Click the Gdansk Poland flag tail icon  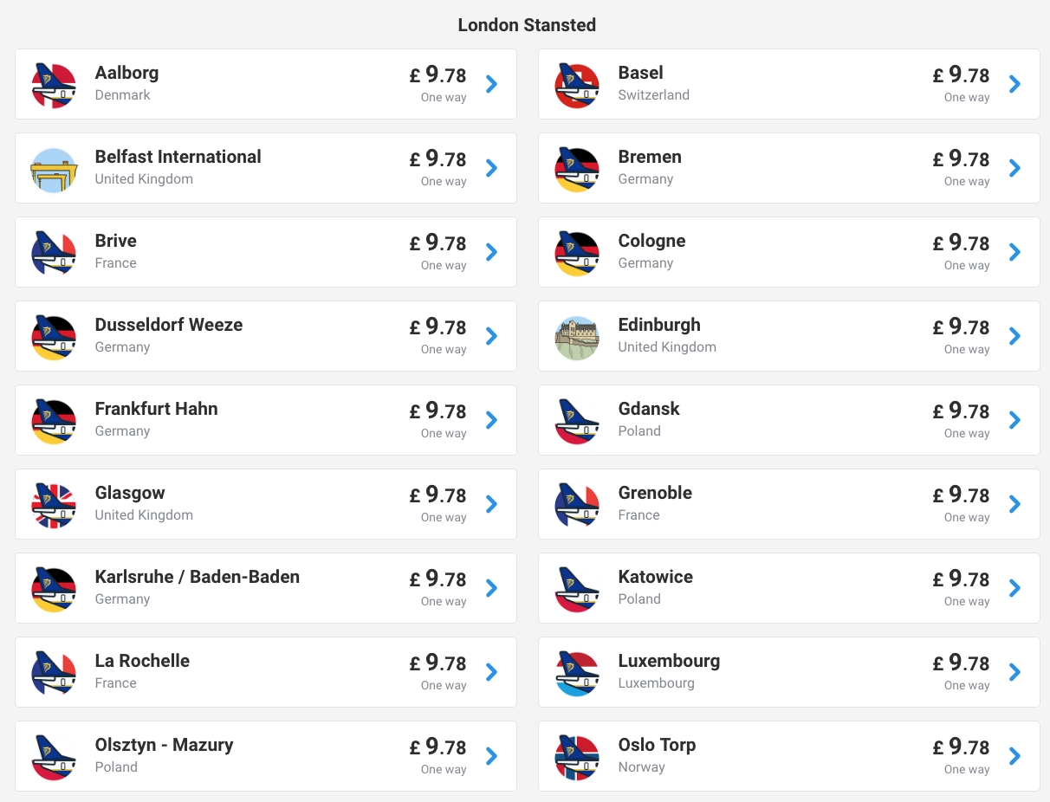coord(577,421)
